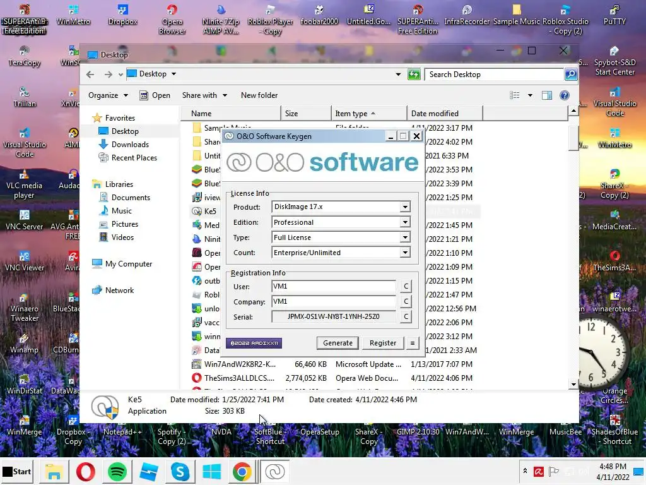Image resolution: width=646 pixels, height=485 pixels.
Task: Open the InfraRecorder desktop icon
Action: (467, 15)
